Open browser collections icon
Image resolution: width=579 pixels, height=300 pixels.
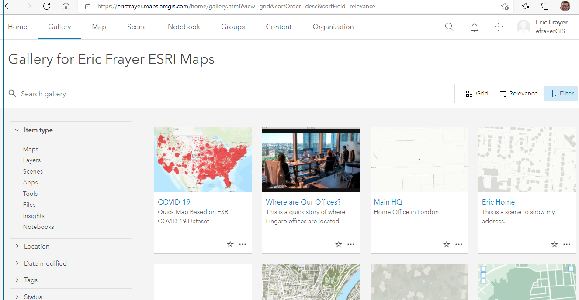545,7
